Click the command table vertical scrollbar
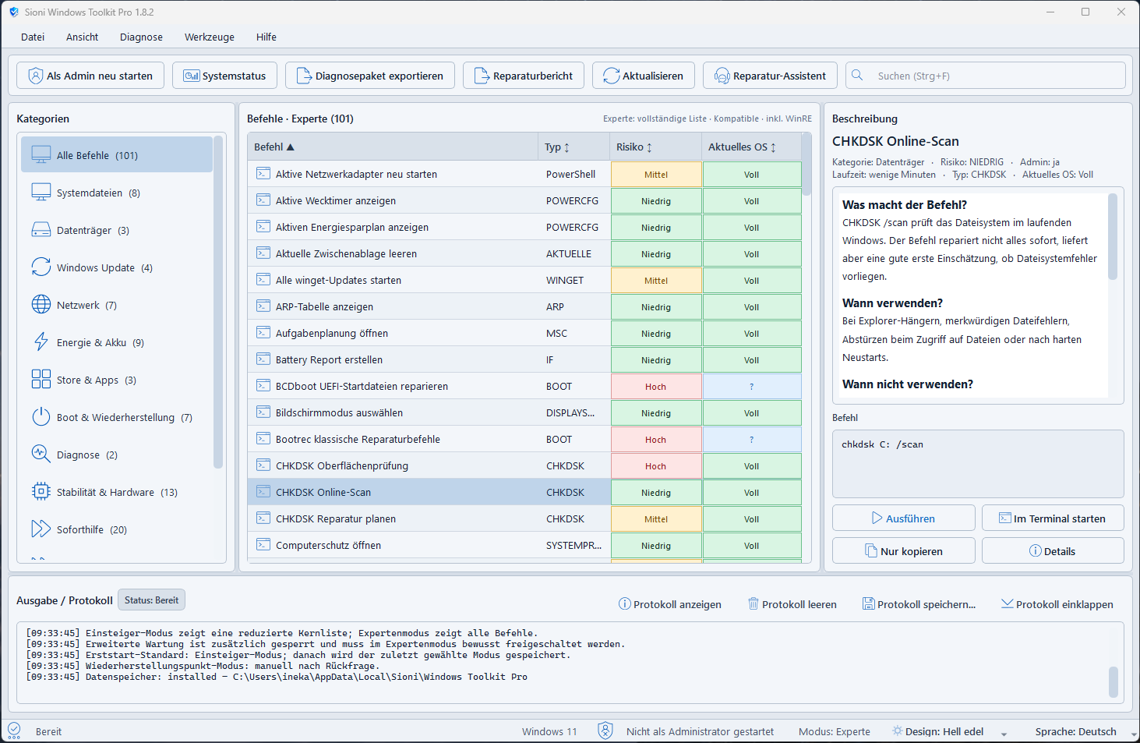 (x=806, y=165)
